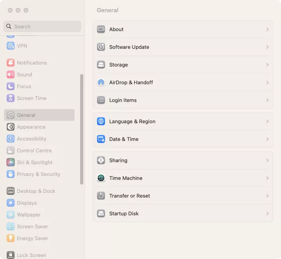Click the Software Update gear icon
Image resolution: width=281 pixels, height=259 pixels.
coord(101,47)
